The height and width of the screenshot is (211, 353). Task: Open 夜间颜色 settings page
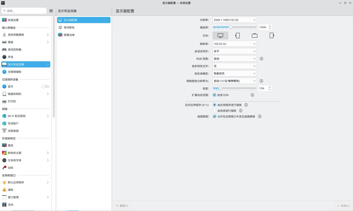coord(69,28)
